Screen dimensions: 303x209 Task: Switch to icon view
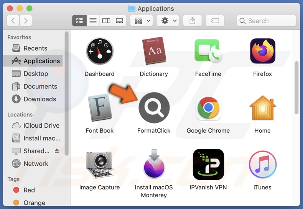coord(79,21)
